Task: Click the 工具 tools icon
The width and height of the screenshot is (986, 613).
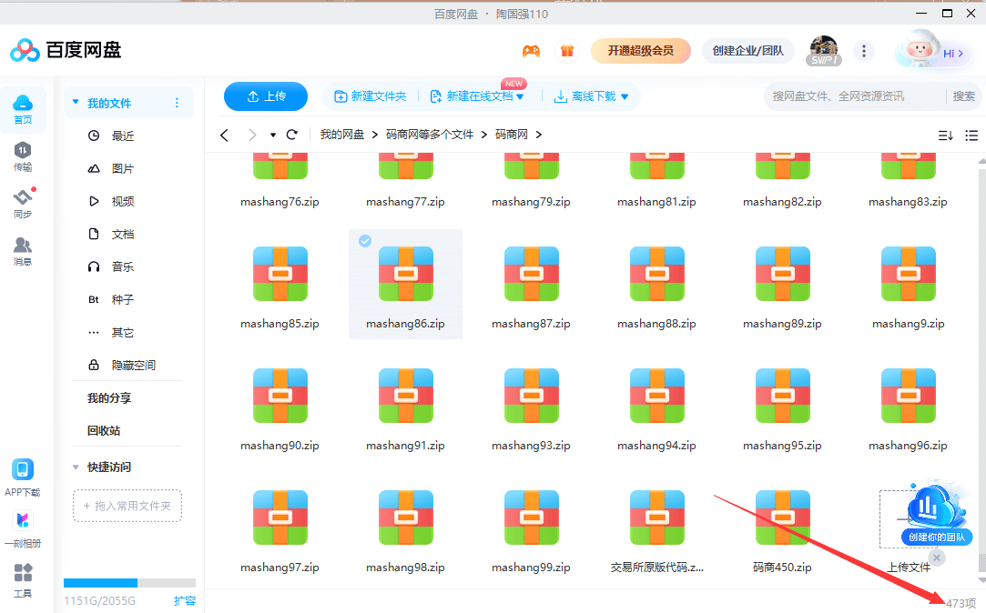Action: [x=23, y=580]
